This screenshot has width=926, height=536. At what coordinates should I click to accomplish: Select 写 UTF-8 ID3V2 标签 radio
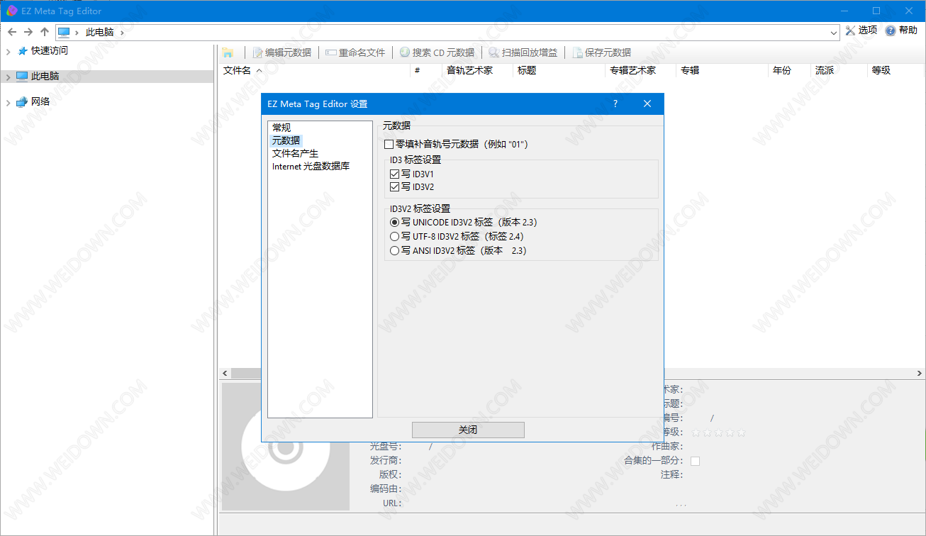(395, 237)
